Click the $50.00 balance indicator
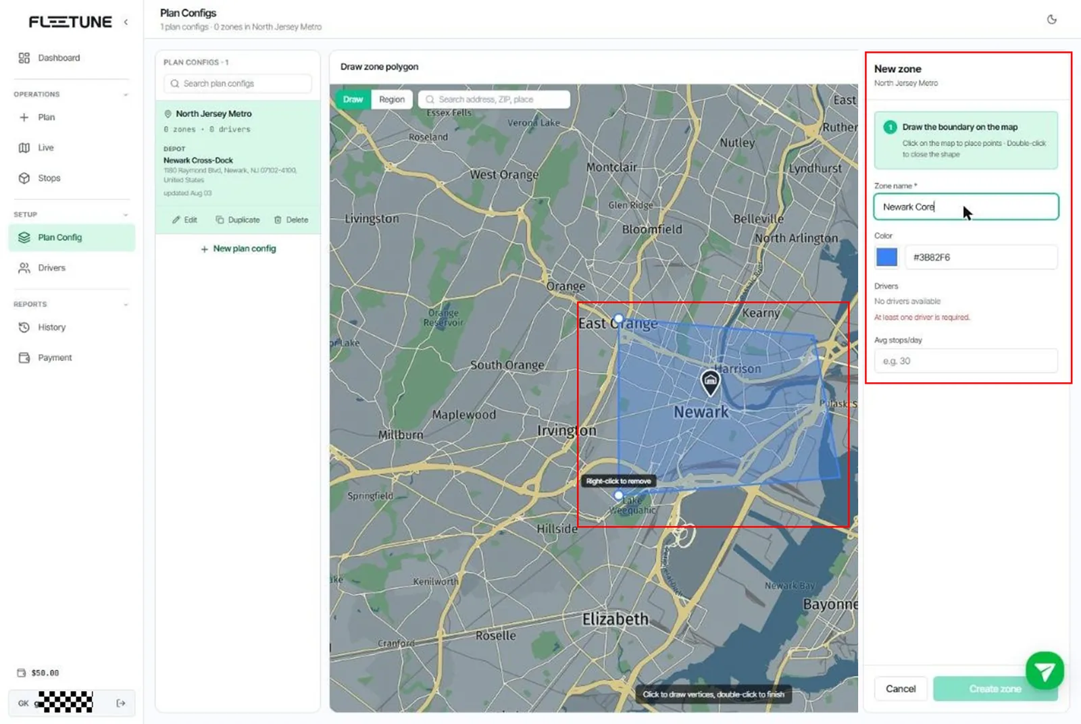Screen dimensions: 1081x724 (x=39, y=673)
